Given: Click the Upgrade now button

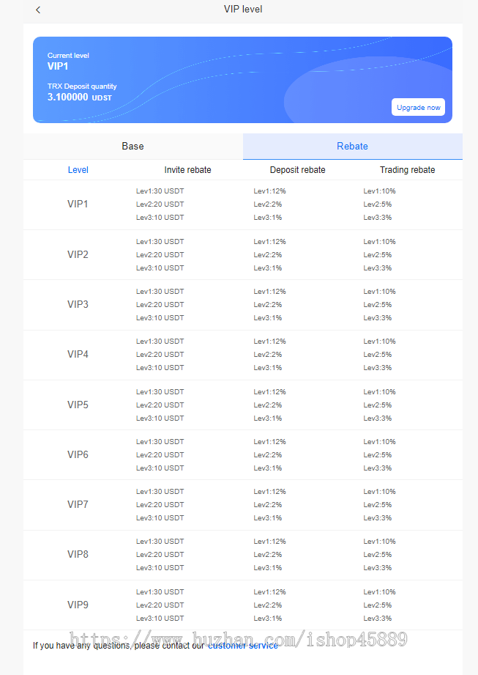Looking at the screenshot, I should [x=418, y=108].
